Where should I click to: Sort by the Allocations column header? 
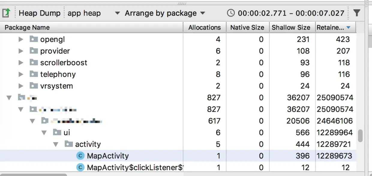pyautogui.click(x=204, y=28)
